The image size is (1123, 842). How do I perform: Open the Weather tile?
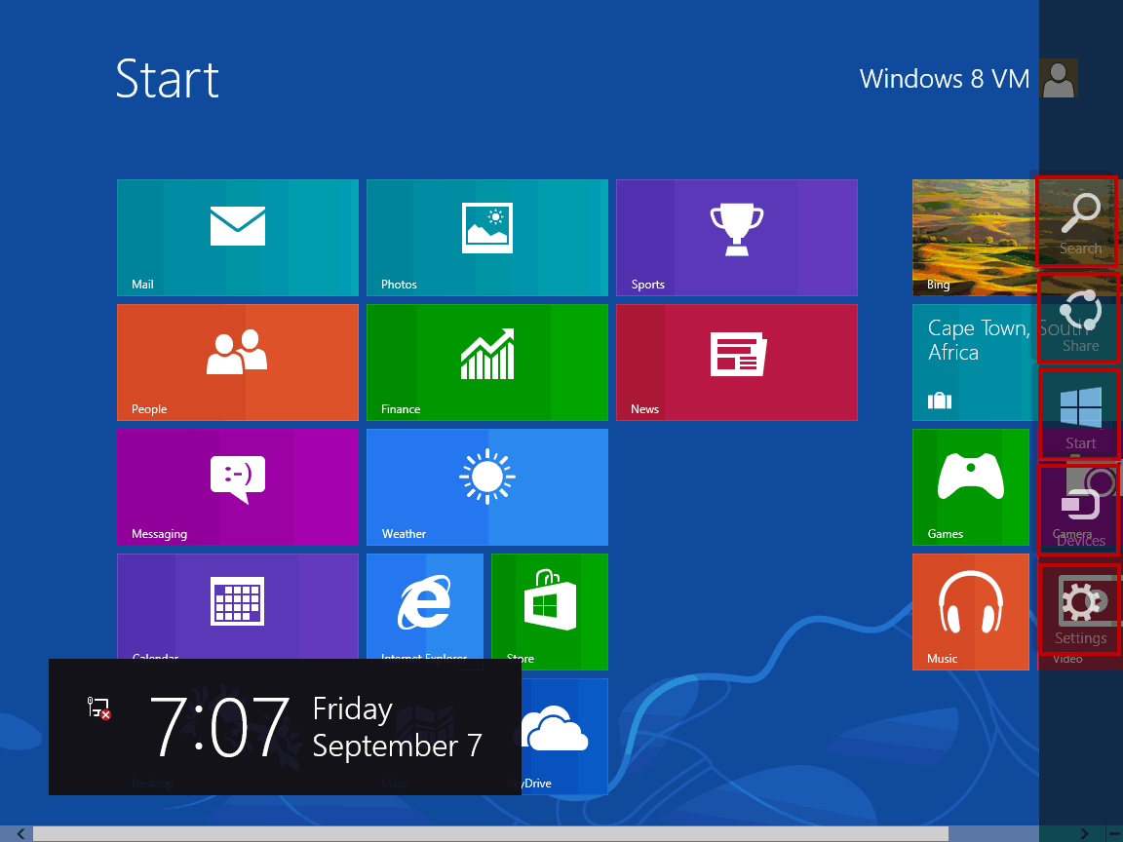pos(487,487)
